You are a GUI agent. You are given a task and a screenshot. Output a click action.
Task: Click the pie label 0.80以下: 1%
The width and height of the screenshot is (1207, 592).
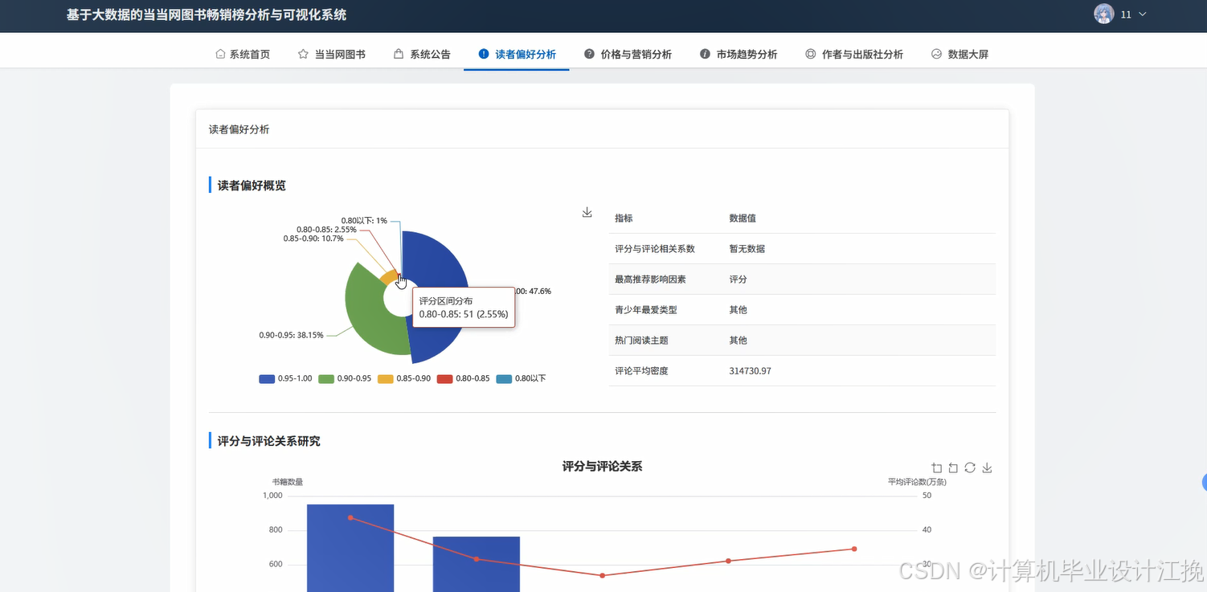tap(364, 220)
